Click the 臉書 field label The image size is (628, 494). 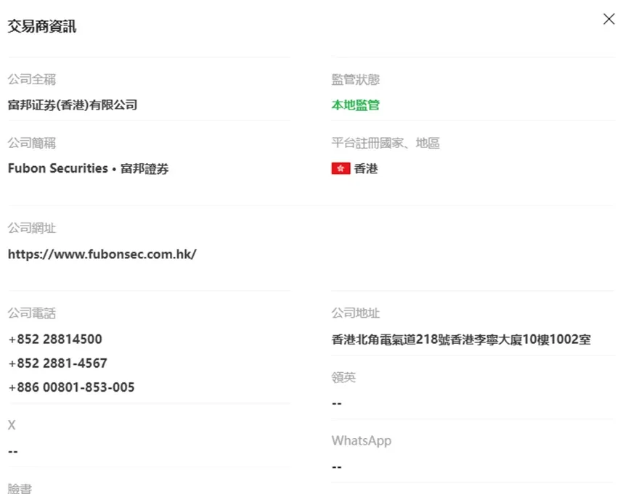(20, 488)
